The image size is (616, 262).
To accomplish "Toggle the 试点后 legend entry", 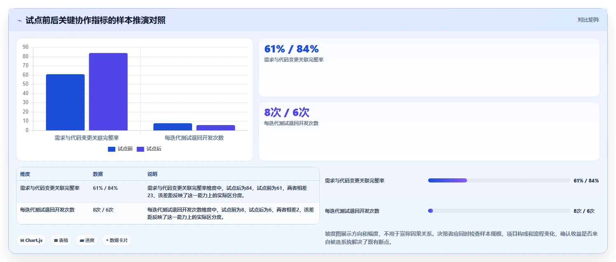I will (x=149, y=149).
